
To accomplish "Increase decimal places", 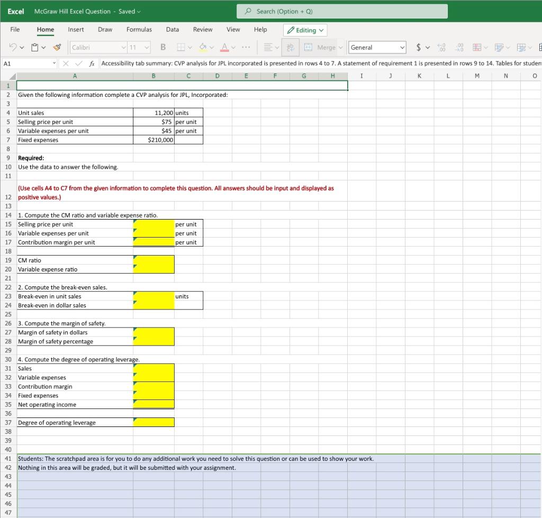I will tap(441, 47).
